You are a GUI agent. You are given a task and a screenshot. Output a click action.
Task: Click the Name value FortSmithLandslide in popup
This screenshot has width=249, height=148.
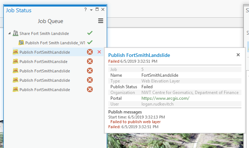coord(160,75)
